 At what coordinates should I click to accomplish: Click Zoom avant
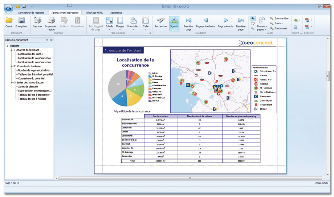[279, 28]
